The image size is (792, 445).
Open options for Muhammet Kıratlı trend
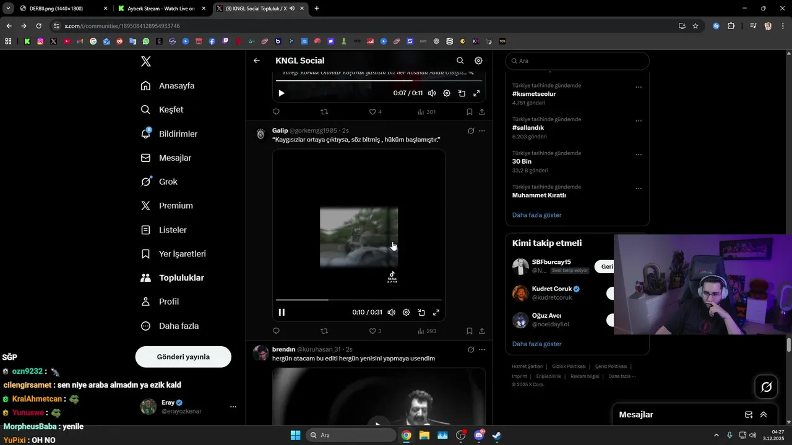[x=639, y=189]
